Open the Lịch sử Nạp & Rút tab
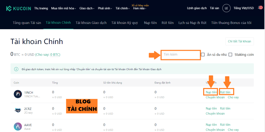This screenshot has height=132, width=265. tap(192, 23)
